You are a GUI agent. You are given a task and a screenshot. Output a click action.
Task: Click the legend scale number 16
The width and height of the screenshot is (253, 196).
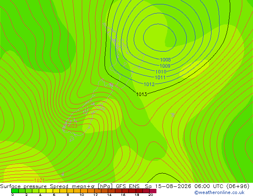click(x=123, y=195)
